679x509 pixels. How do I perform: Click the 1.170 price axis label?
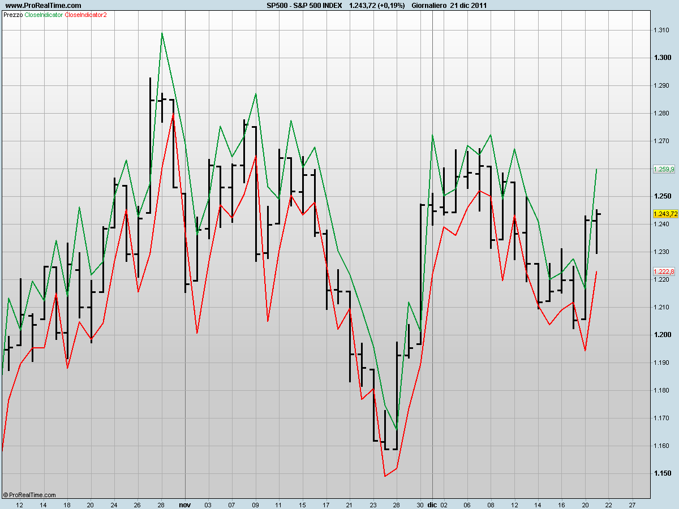pyautogui.click(x=662, y=418)
